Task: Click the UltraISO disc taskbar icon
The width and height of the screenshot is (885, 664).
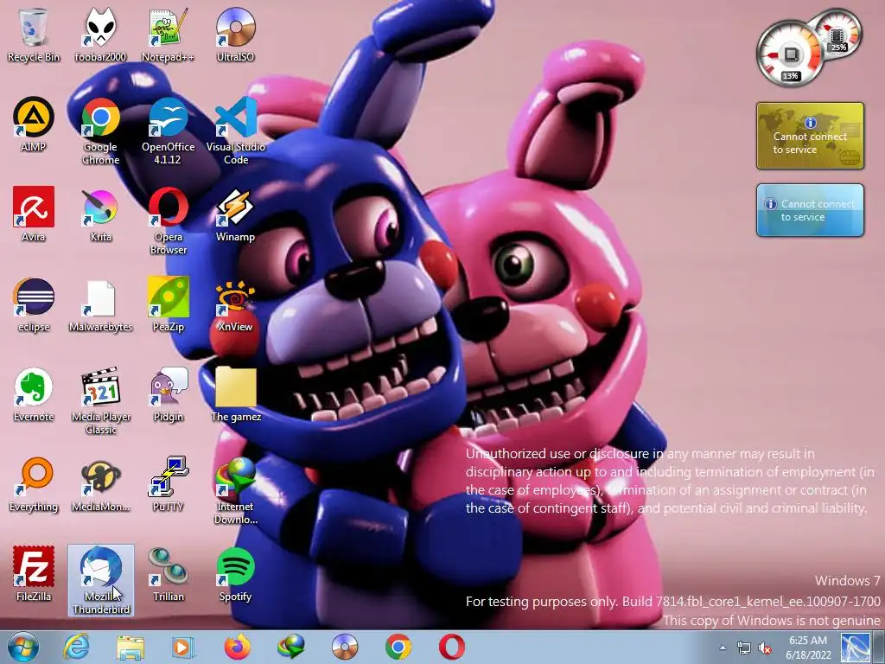Action: (344, 647)
